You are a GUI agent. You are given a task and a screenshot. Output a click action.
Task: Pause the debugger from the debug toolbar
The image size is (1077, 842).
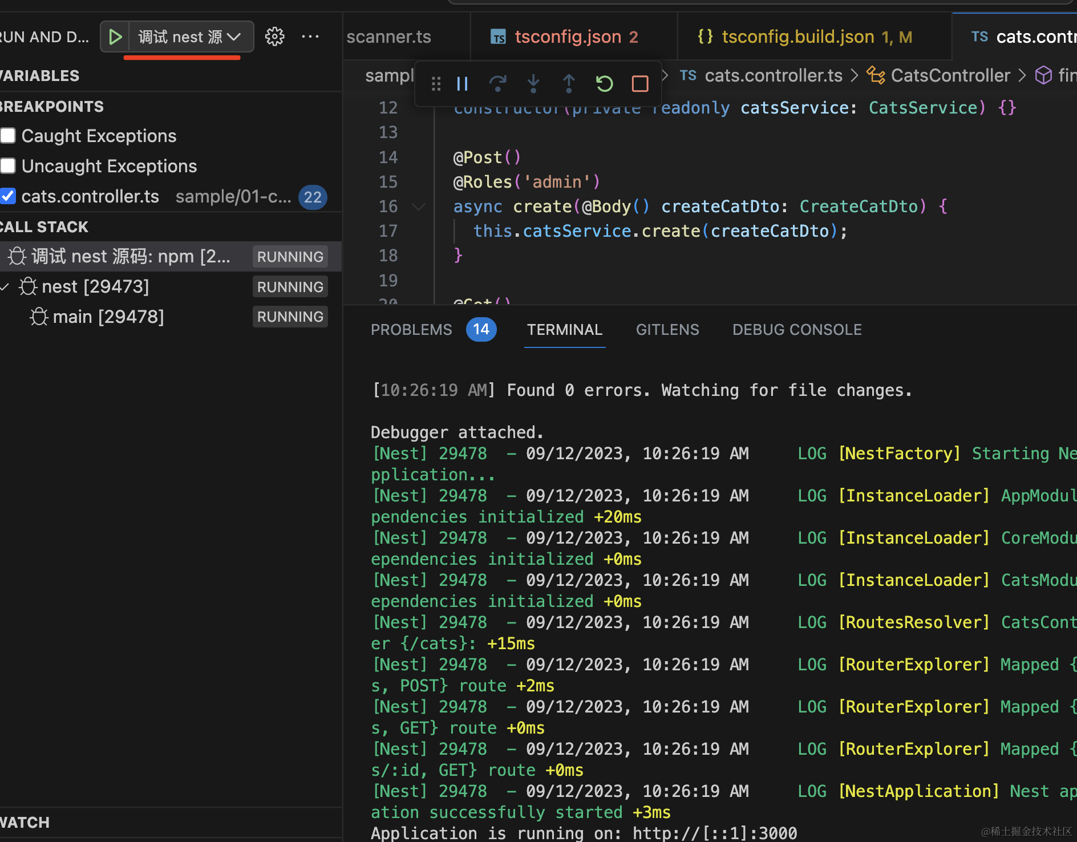(463, 84)
